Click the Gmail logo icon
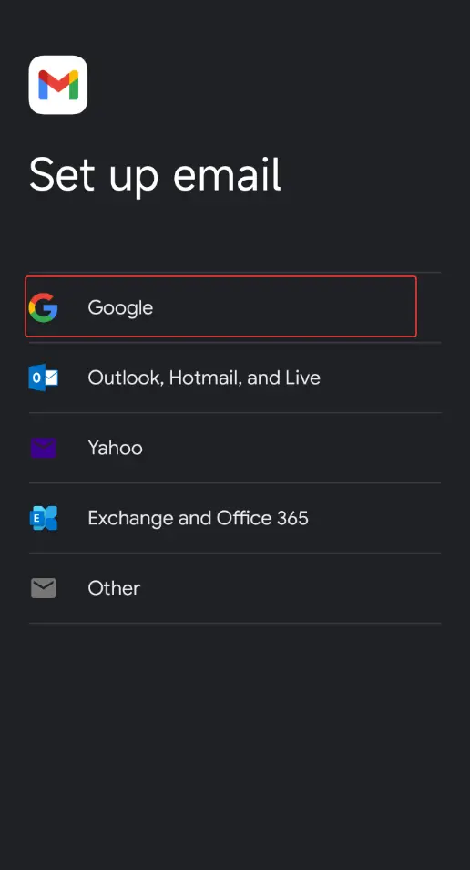Image resolution: width=470 pixels, height=870 pixels. pos(57,85)
